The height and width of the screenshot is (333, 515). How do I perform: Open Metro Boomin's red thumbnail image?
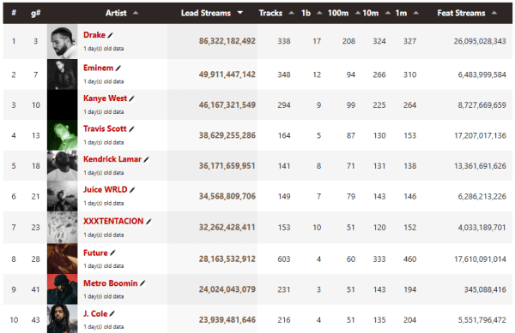click(x=63, y=289)
